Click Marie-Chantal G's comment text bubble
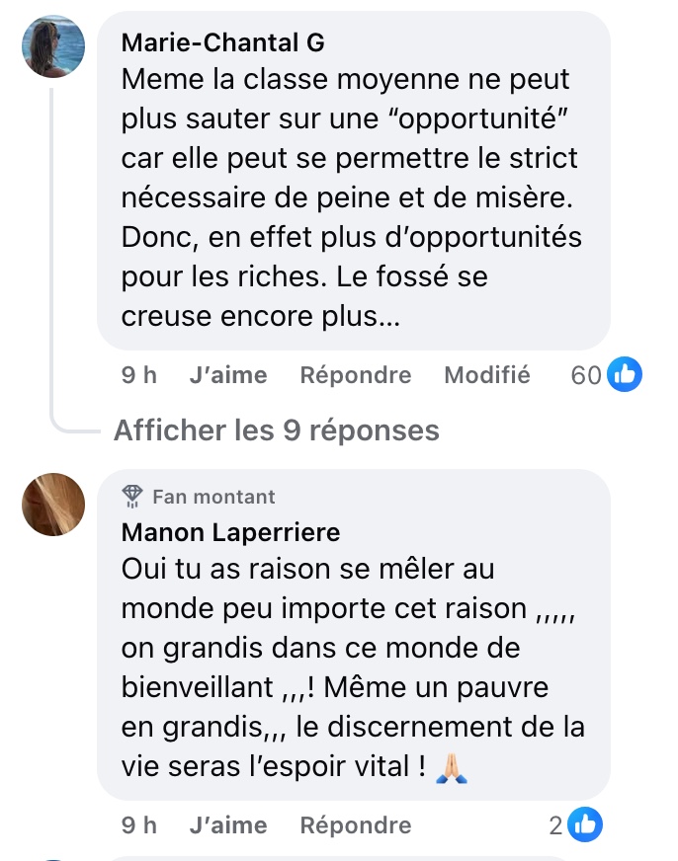This screenshot has width=678, height=861. click(x=353, y=197)
